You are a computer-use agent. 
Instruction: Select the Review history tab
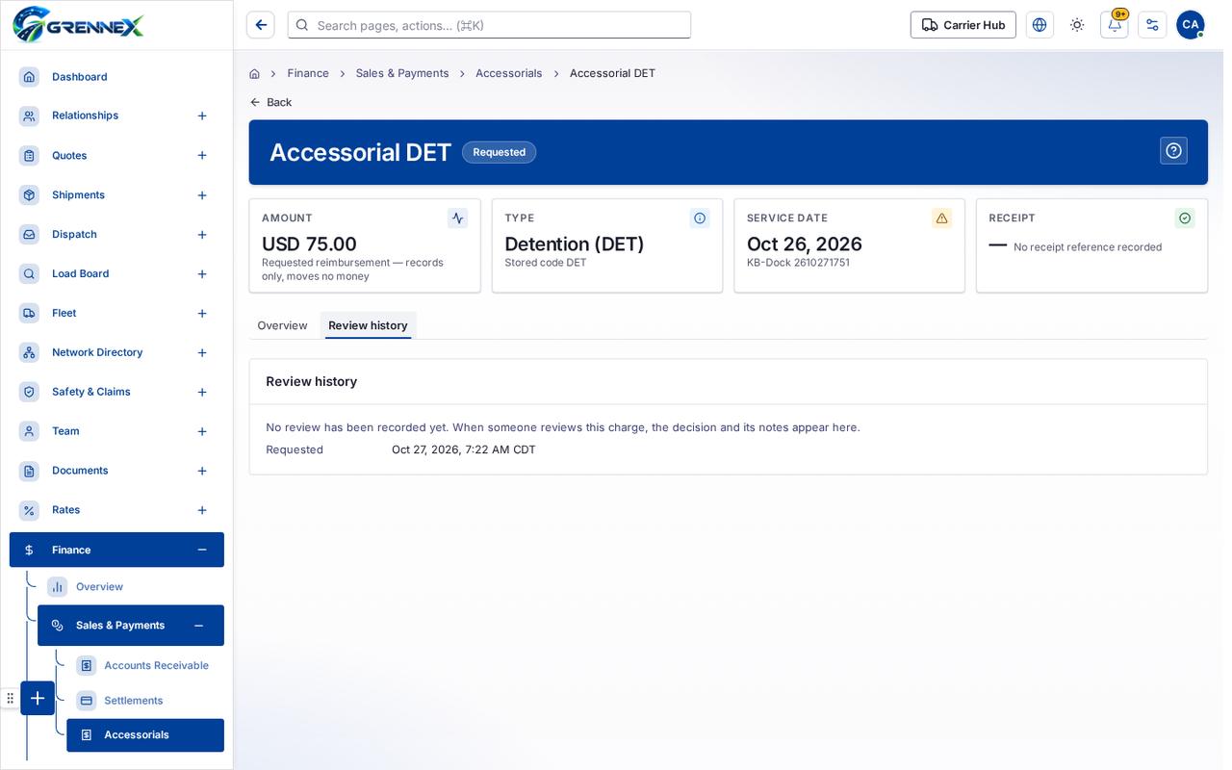(368, 325)
